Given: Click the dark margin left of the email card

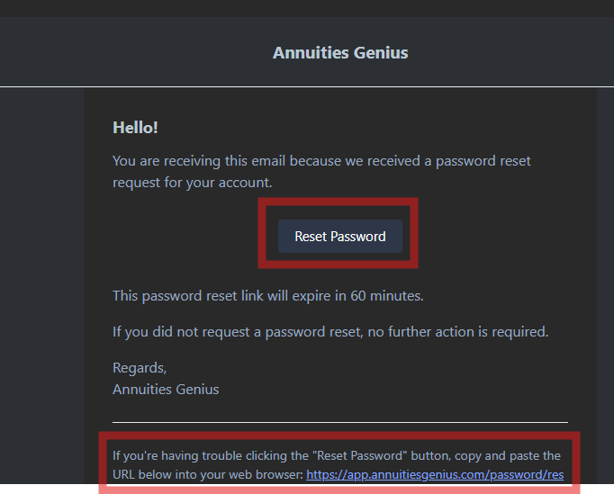Looking at the screenshot, I should tap(41, 270).
